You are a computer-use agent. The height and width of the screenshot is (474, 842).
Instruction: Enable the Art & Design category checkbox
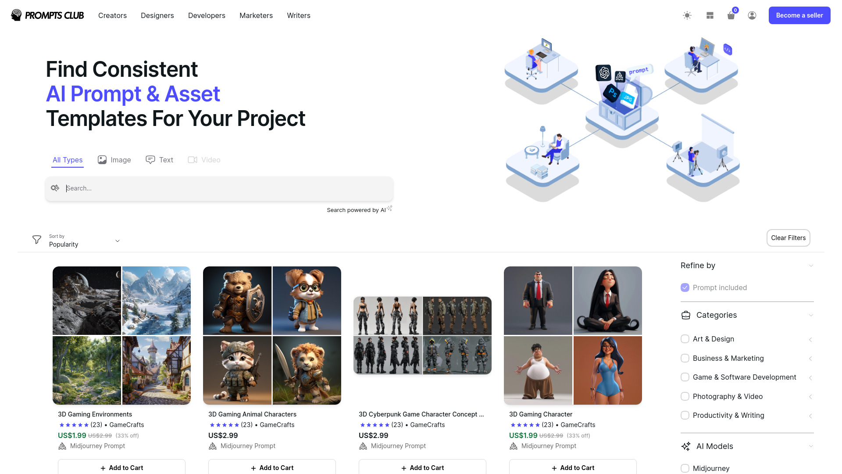[684, 338]
